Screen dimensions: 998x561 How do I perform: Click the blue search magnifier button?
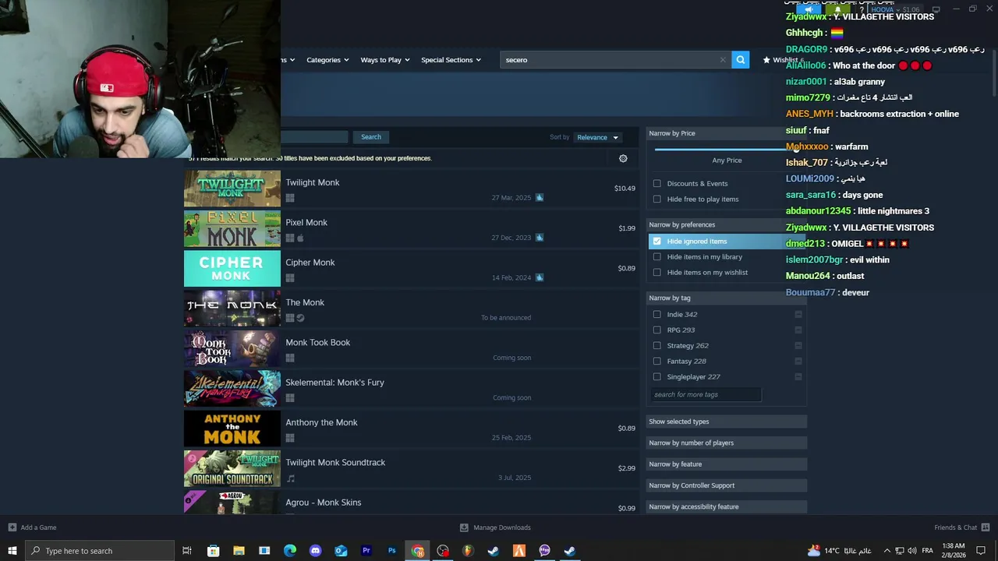740,60
